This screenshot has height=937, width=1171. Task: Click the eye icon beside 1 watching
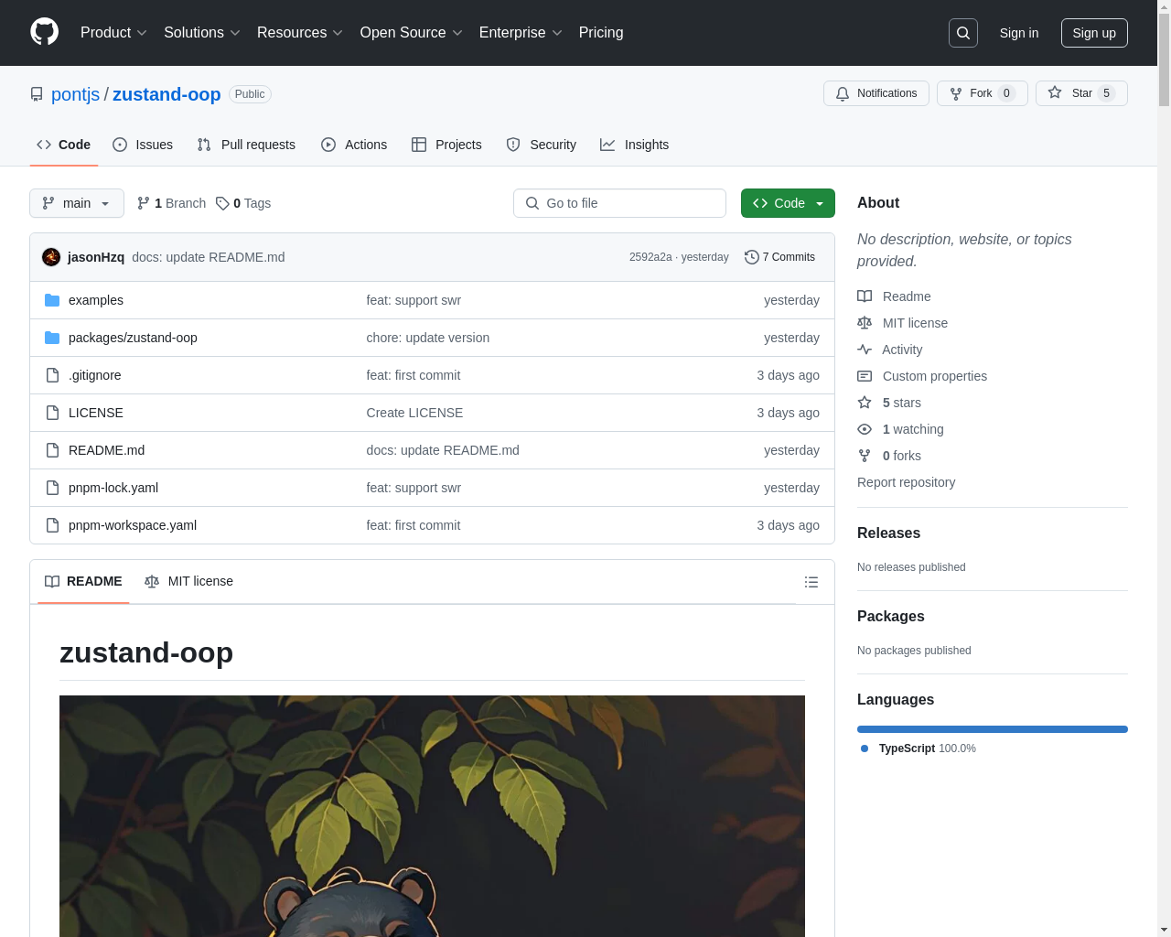click(865, 429)
